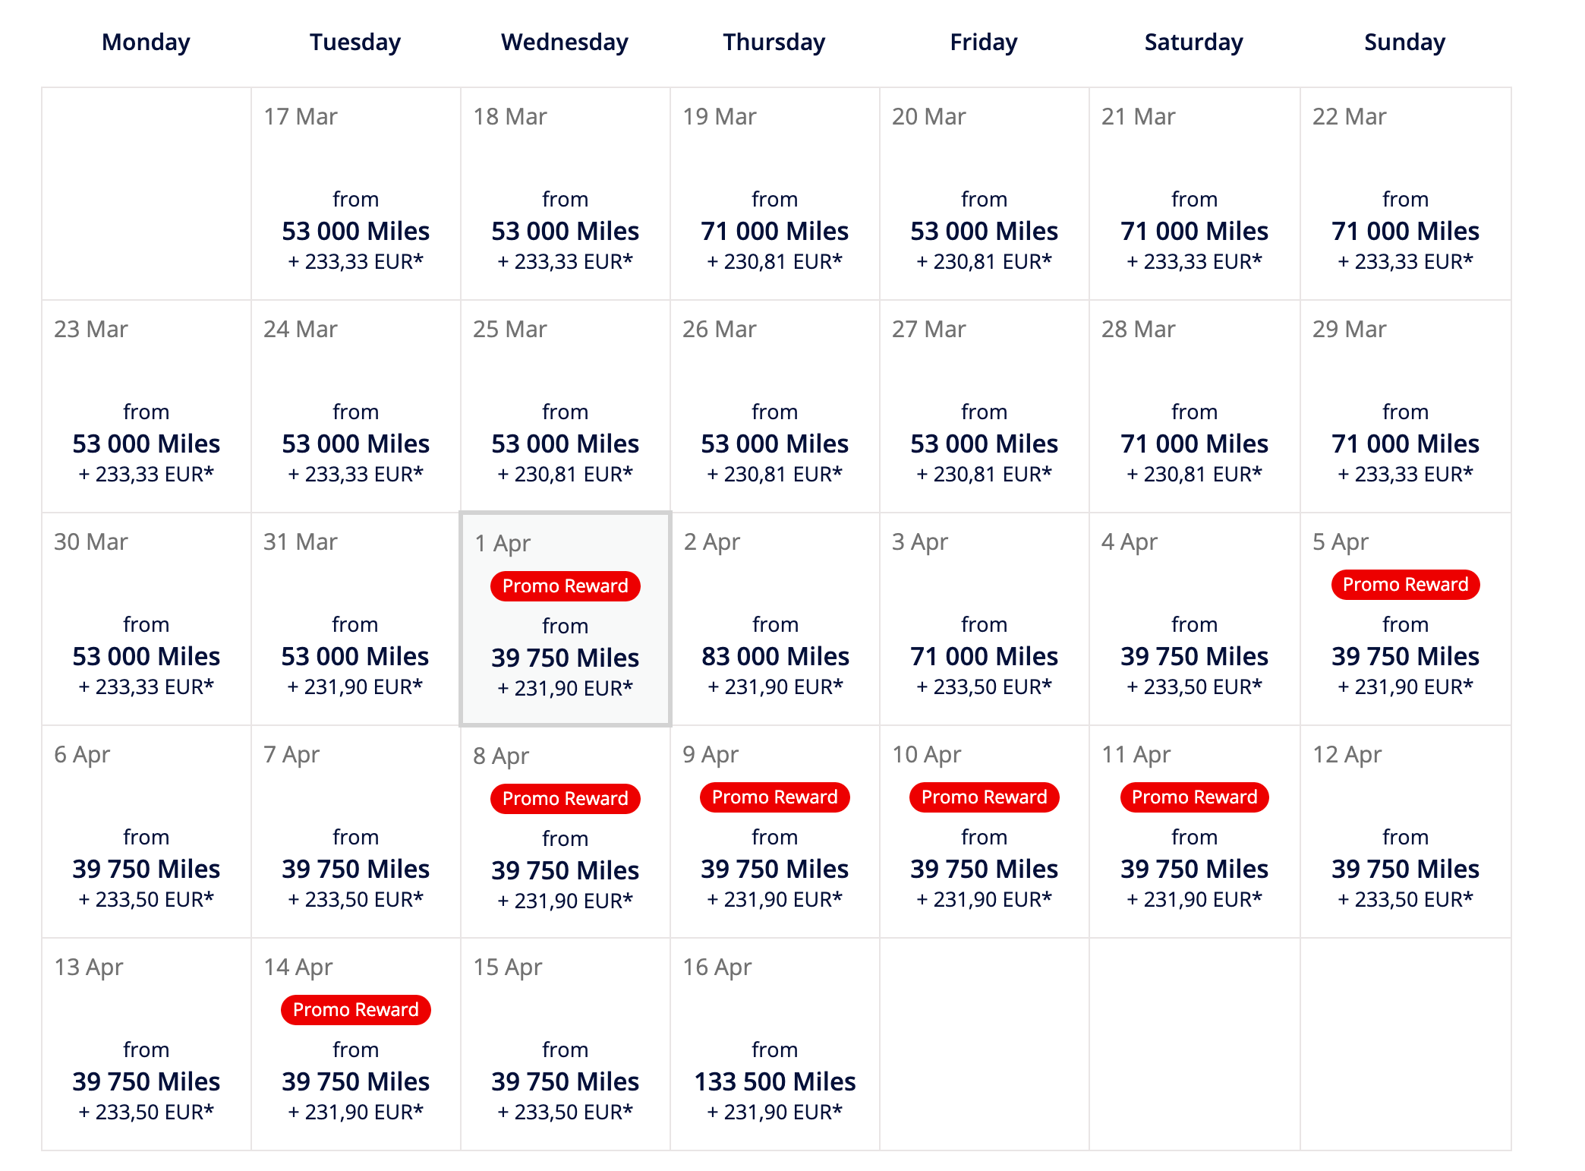Pick the 19 Mar cell with 71 000 Miles
This screenshot has width=1585, height=1171.
click(x=774, y=231)
